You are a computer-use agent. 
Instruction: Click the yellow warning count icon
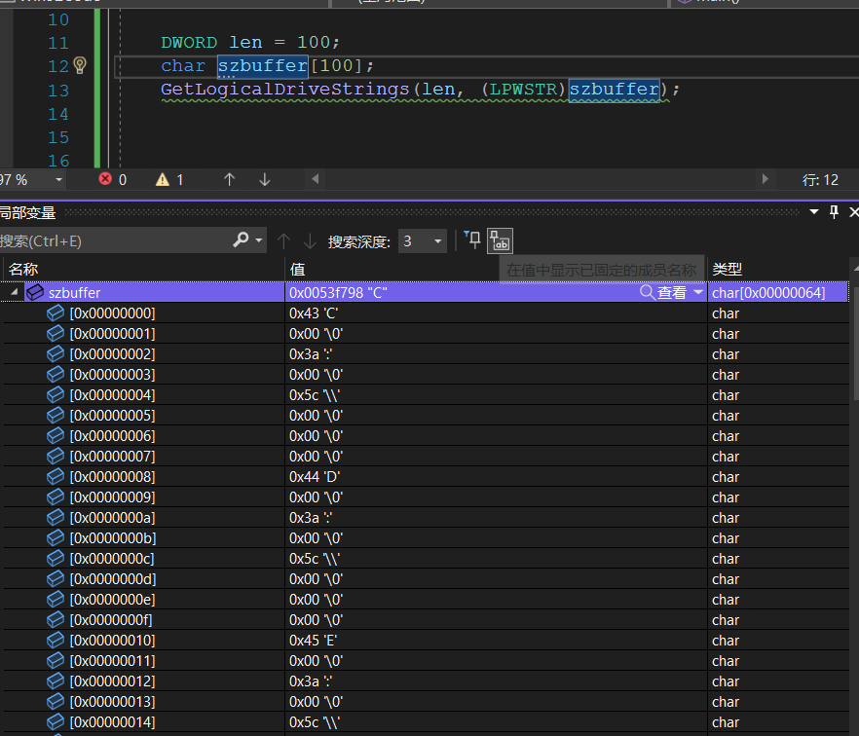click(162, 179)
